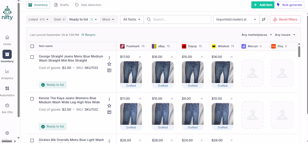This screenshot has height=143, width=308.
Task: Click Mercari empty hanger placeholder for George Straight
Action: click(252, 73)
